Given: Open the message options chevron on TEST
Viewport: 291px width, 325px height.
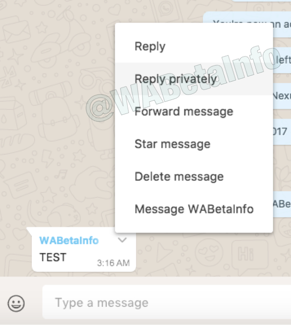Looking at the screenshot, I should [122, 240].
